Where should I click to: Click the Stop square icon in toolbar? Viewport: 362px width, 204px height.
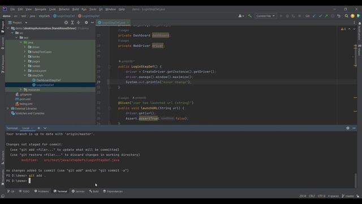coord(300,16)
